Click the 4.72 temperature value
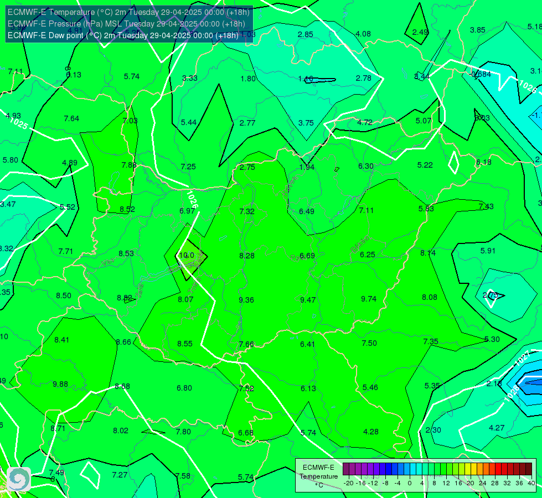Image resolution: width=542 pixels, height=498 pixels. point(365,122)
